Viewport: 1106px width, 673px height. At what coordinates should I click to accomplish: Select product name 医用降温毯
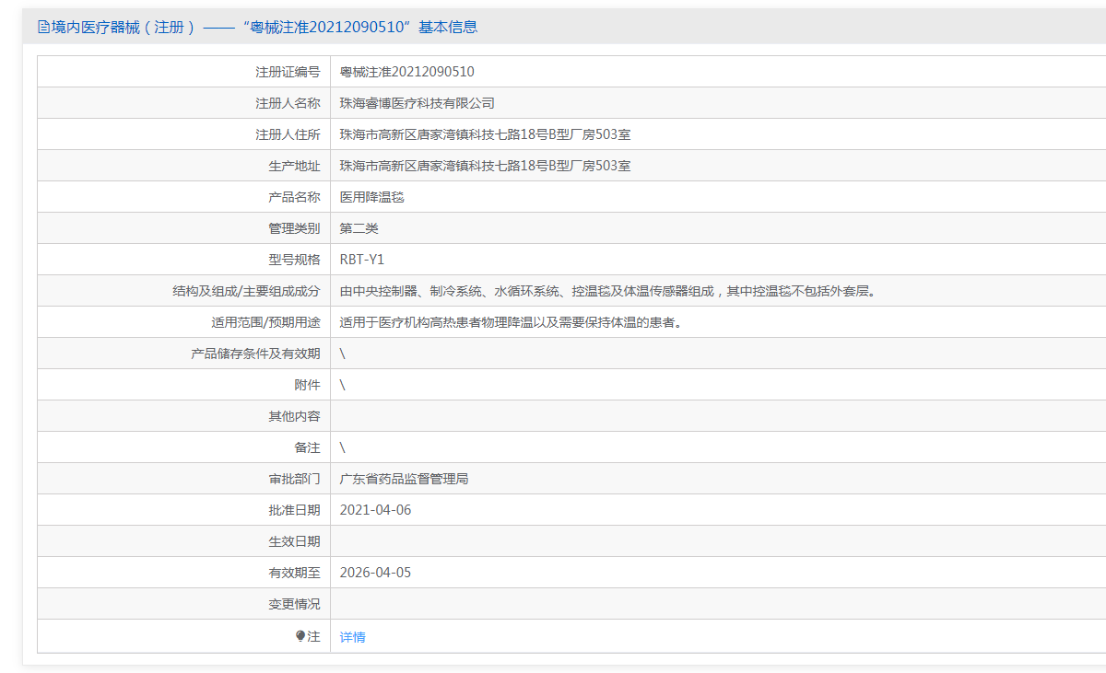[x=371, y=197]
